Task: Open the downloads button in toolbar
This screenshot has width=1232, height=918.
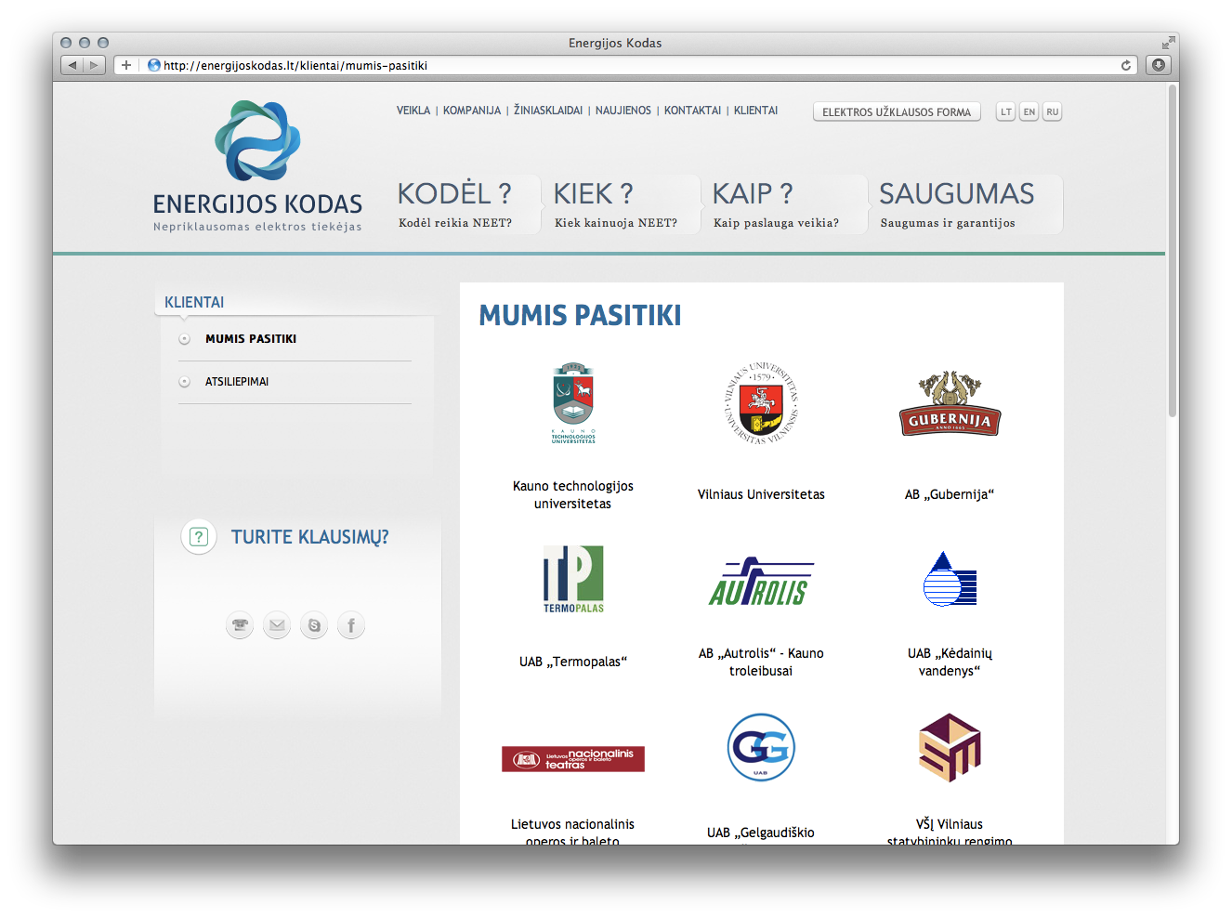Action: [x=1158, y=65]
